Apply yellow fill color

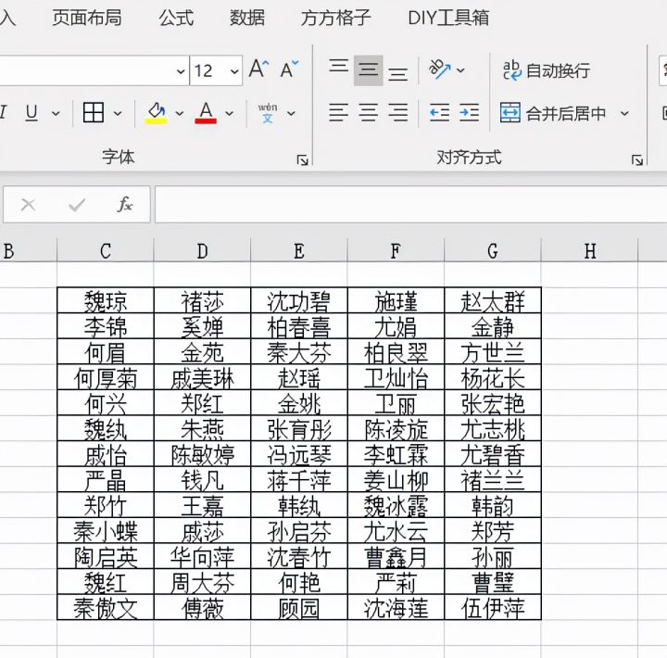(157, 113)
